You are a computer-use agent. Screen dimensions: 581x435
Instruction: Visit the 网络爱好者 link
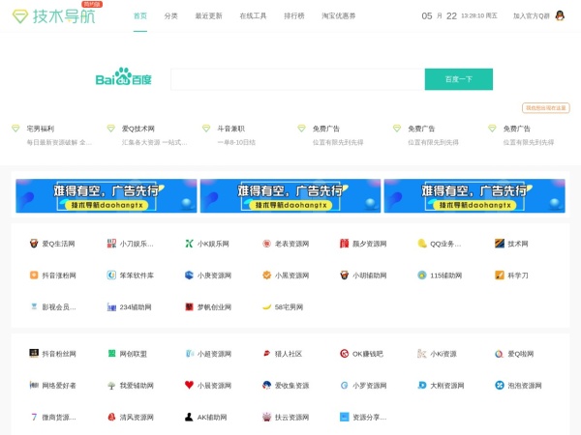(x=59, y=386)
